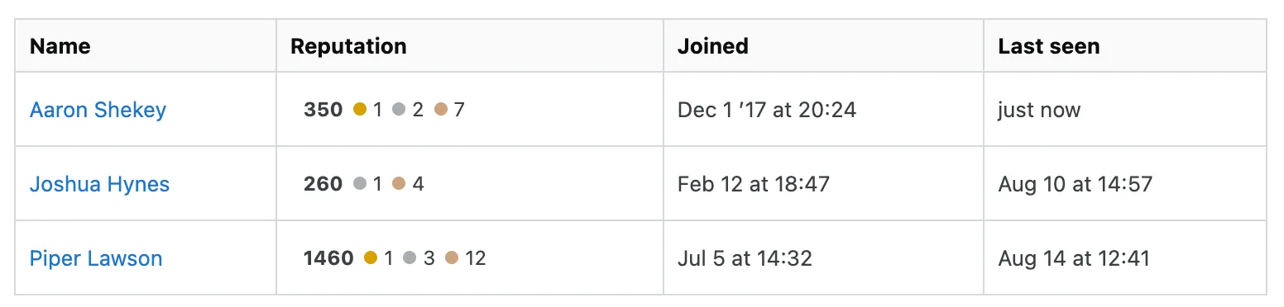This screenshot has width=1284, height=307.
Task: Click Aaron Shekey's gold badge dot
Action: click(x=360, y=109)
